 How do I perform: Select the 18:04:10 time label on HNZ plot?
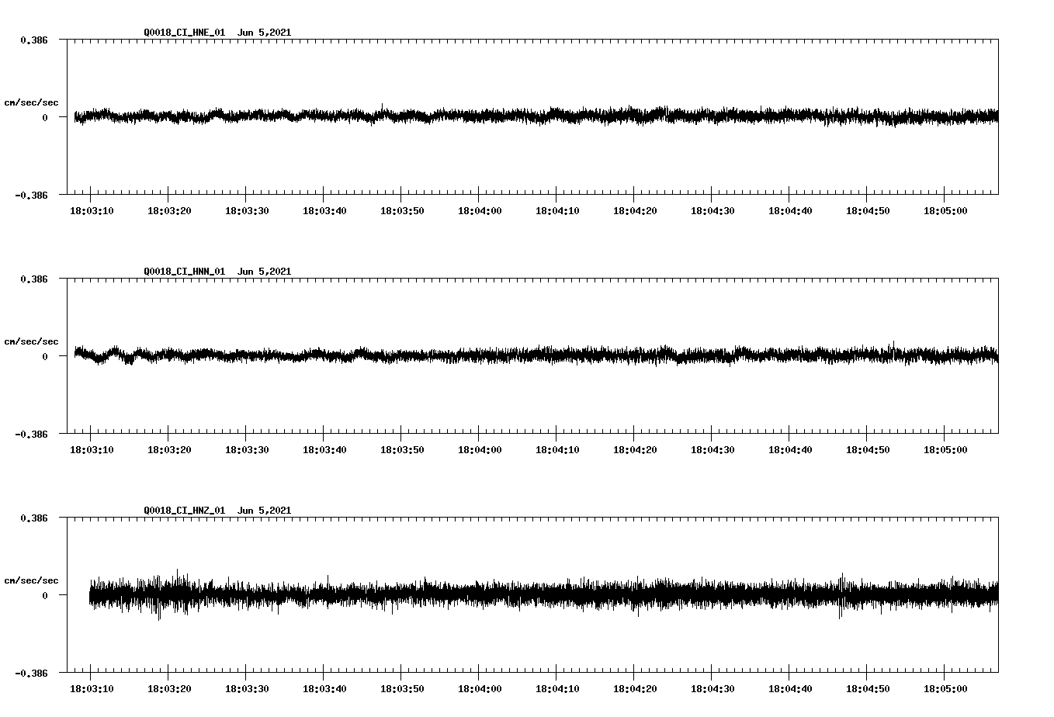[557, 689]
